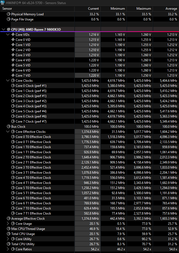Click the clock icon beside Core 2 T1 Effective Clock

(13, 162)
